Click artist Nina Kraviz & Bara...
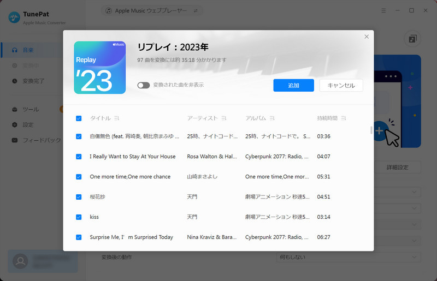This screenshot has height=281, width=437. pos(212,237)
